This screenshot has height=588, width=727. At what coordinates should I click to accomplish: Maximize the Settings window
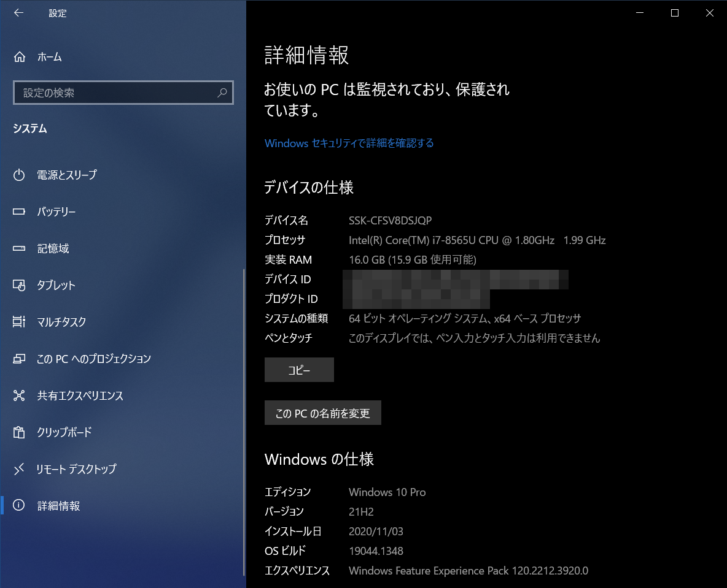coord(675,13)
